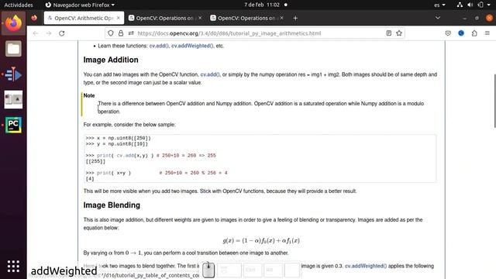Click the output [4] line
This screenshot has width=496, height=279.
tap(90, 179)
